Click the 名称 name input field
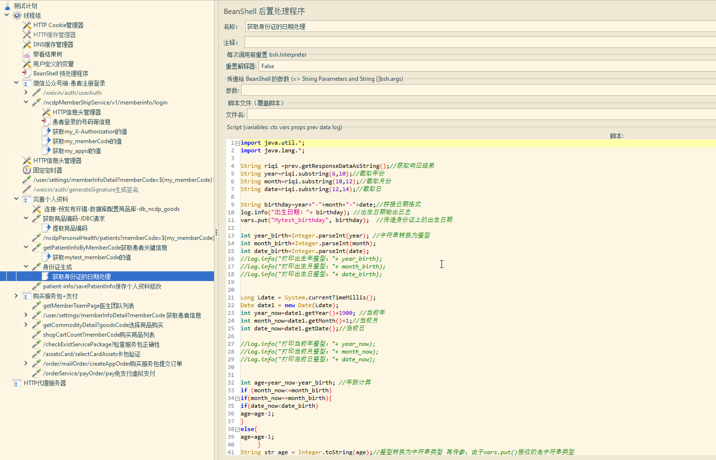This screenshot has width=716, height=460. tap(480, 27)
